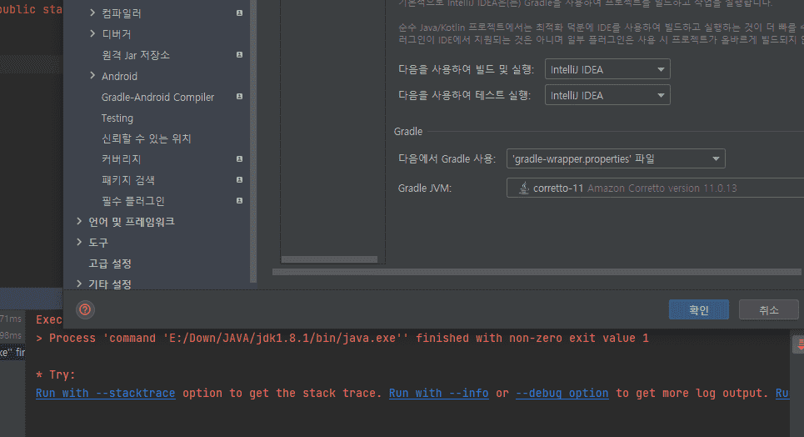Click the Run with --stacktrace link
Image resolution: width=804 pixels, height=437 pixels.
tap(106, 394)
